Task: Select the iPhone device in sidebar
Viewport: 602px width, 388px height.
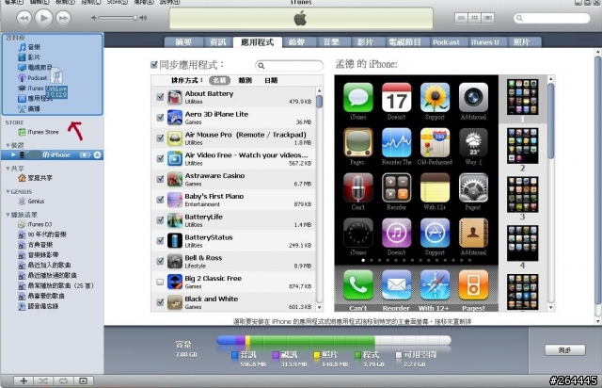Action: click(52, 155)
